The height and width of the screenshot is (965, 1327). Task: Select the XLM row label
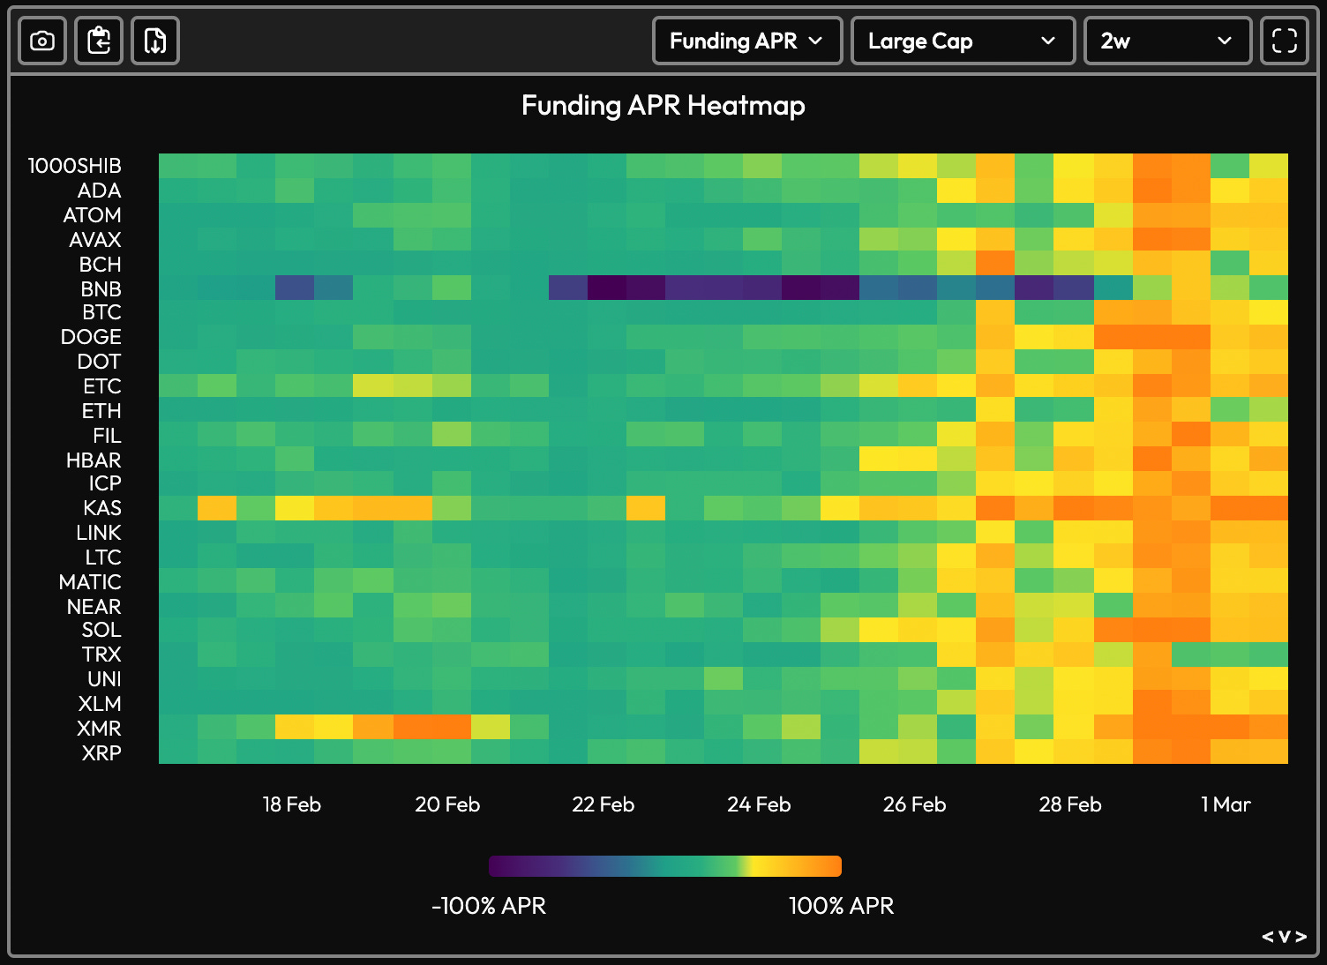pyautogui.click(x=100, y=704)
